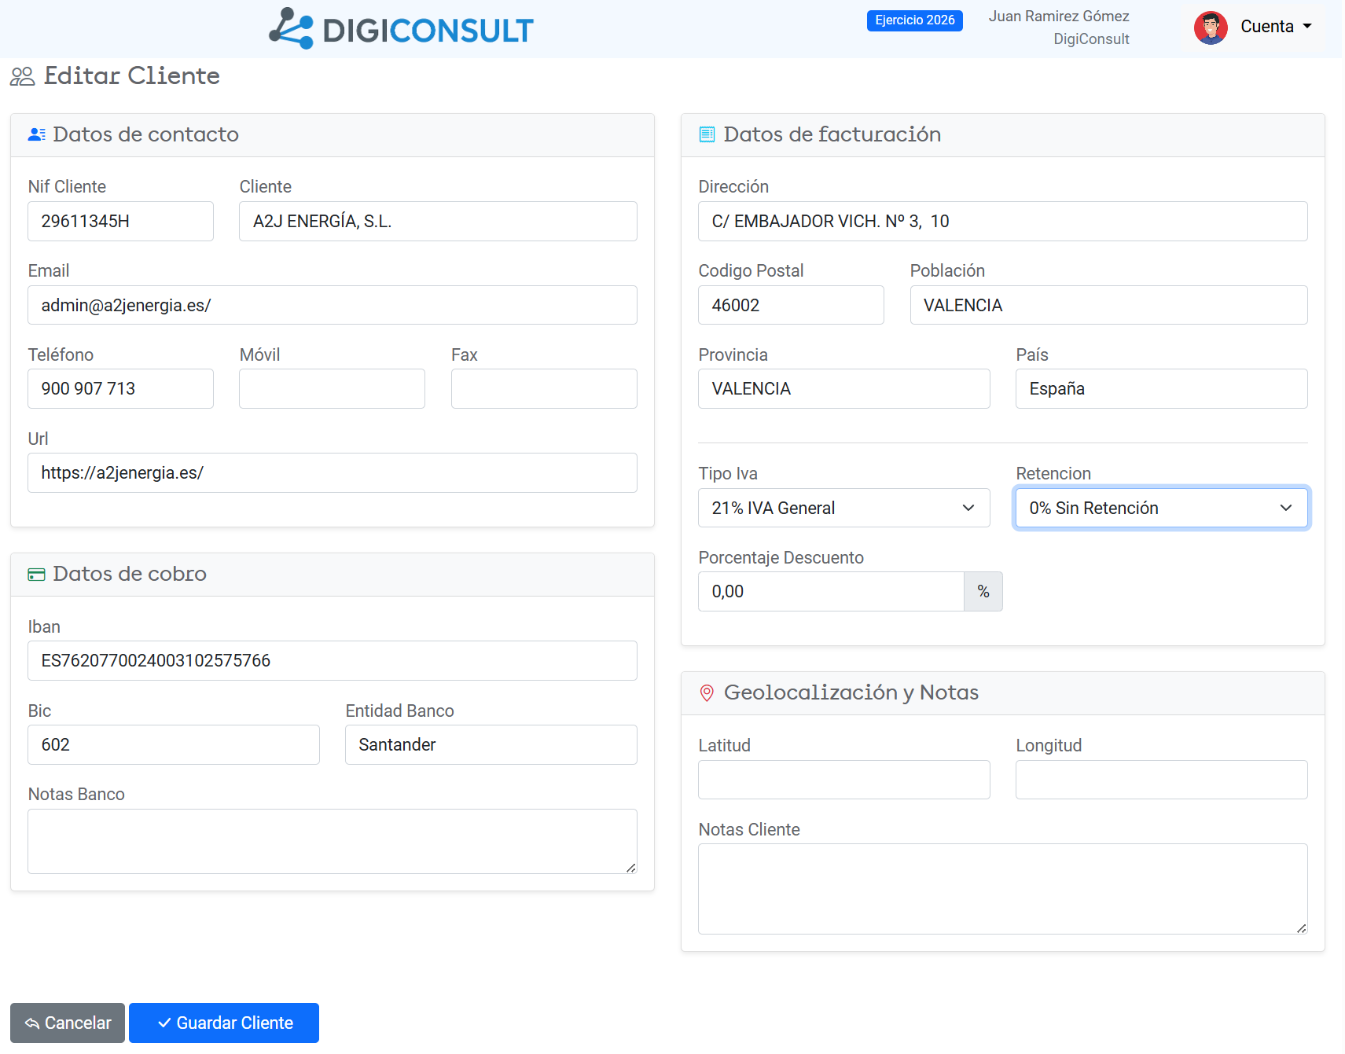Click the Geolocalización map pin icon
This screenshot has height=1054, width=1345.
click(707, 693)
